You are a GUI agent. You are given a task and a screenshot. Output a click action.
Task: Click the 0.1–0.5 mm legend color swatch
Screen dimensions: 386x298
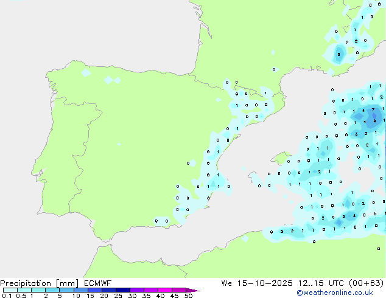10,290
